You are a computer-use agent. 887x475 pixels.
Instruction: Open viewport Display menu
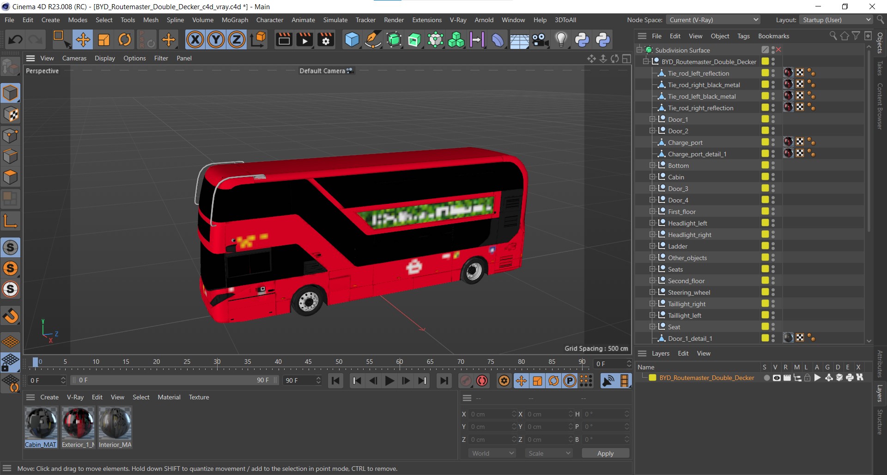click(105, 58)
